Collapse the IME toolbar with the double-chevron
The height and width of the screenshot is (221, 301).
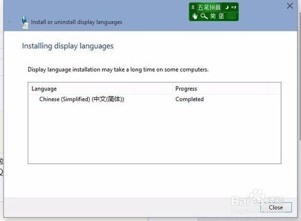pyautogui.click(x=193, y=7)
